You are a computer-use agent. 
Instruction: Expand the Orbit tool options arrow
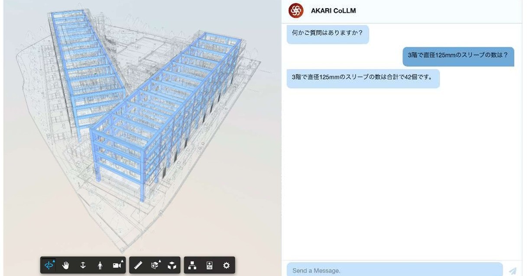(x=54, y=261)
